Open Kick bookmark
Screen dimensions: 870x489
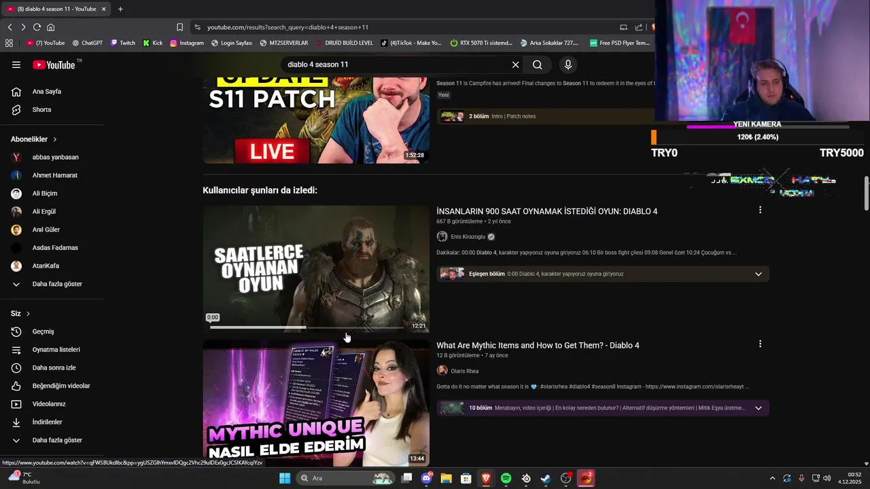click(153, 43)
